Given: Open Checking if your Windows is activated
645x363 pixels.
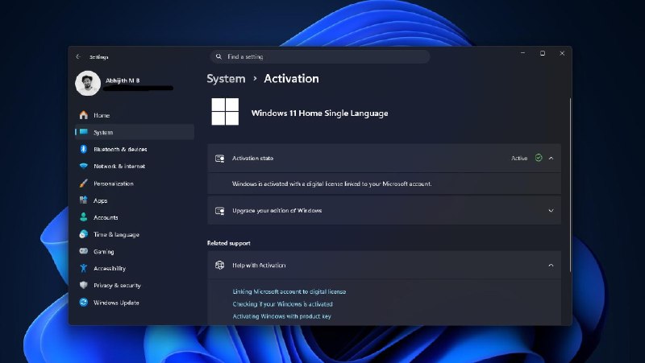Looking at the screenshot, I should pos(283,304).
